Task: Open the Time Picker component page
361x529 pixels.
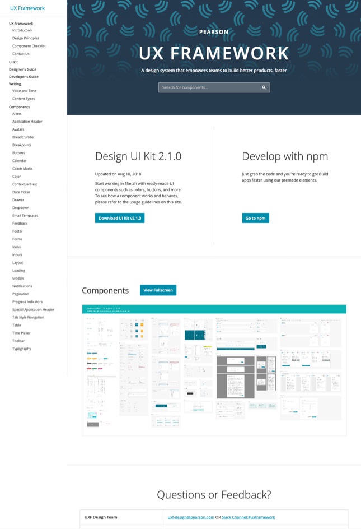Action: pos(21,333)
